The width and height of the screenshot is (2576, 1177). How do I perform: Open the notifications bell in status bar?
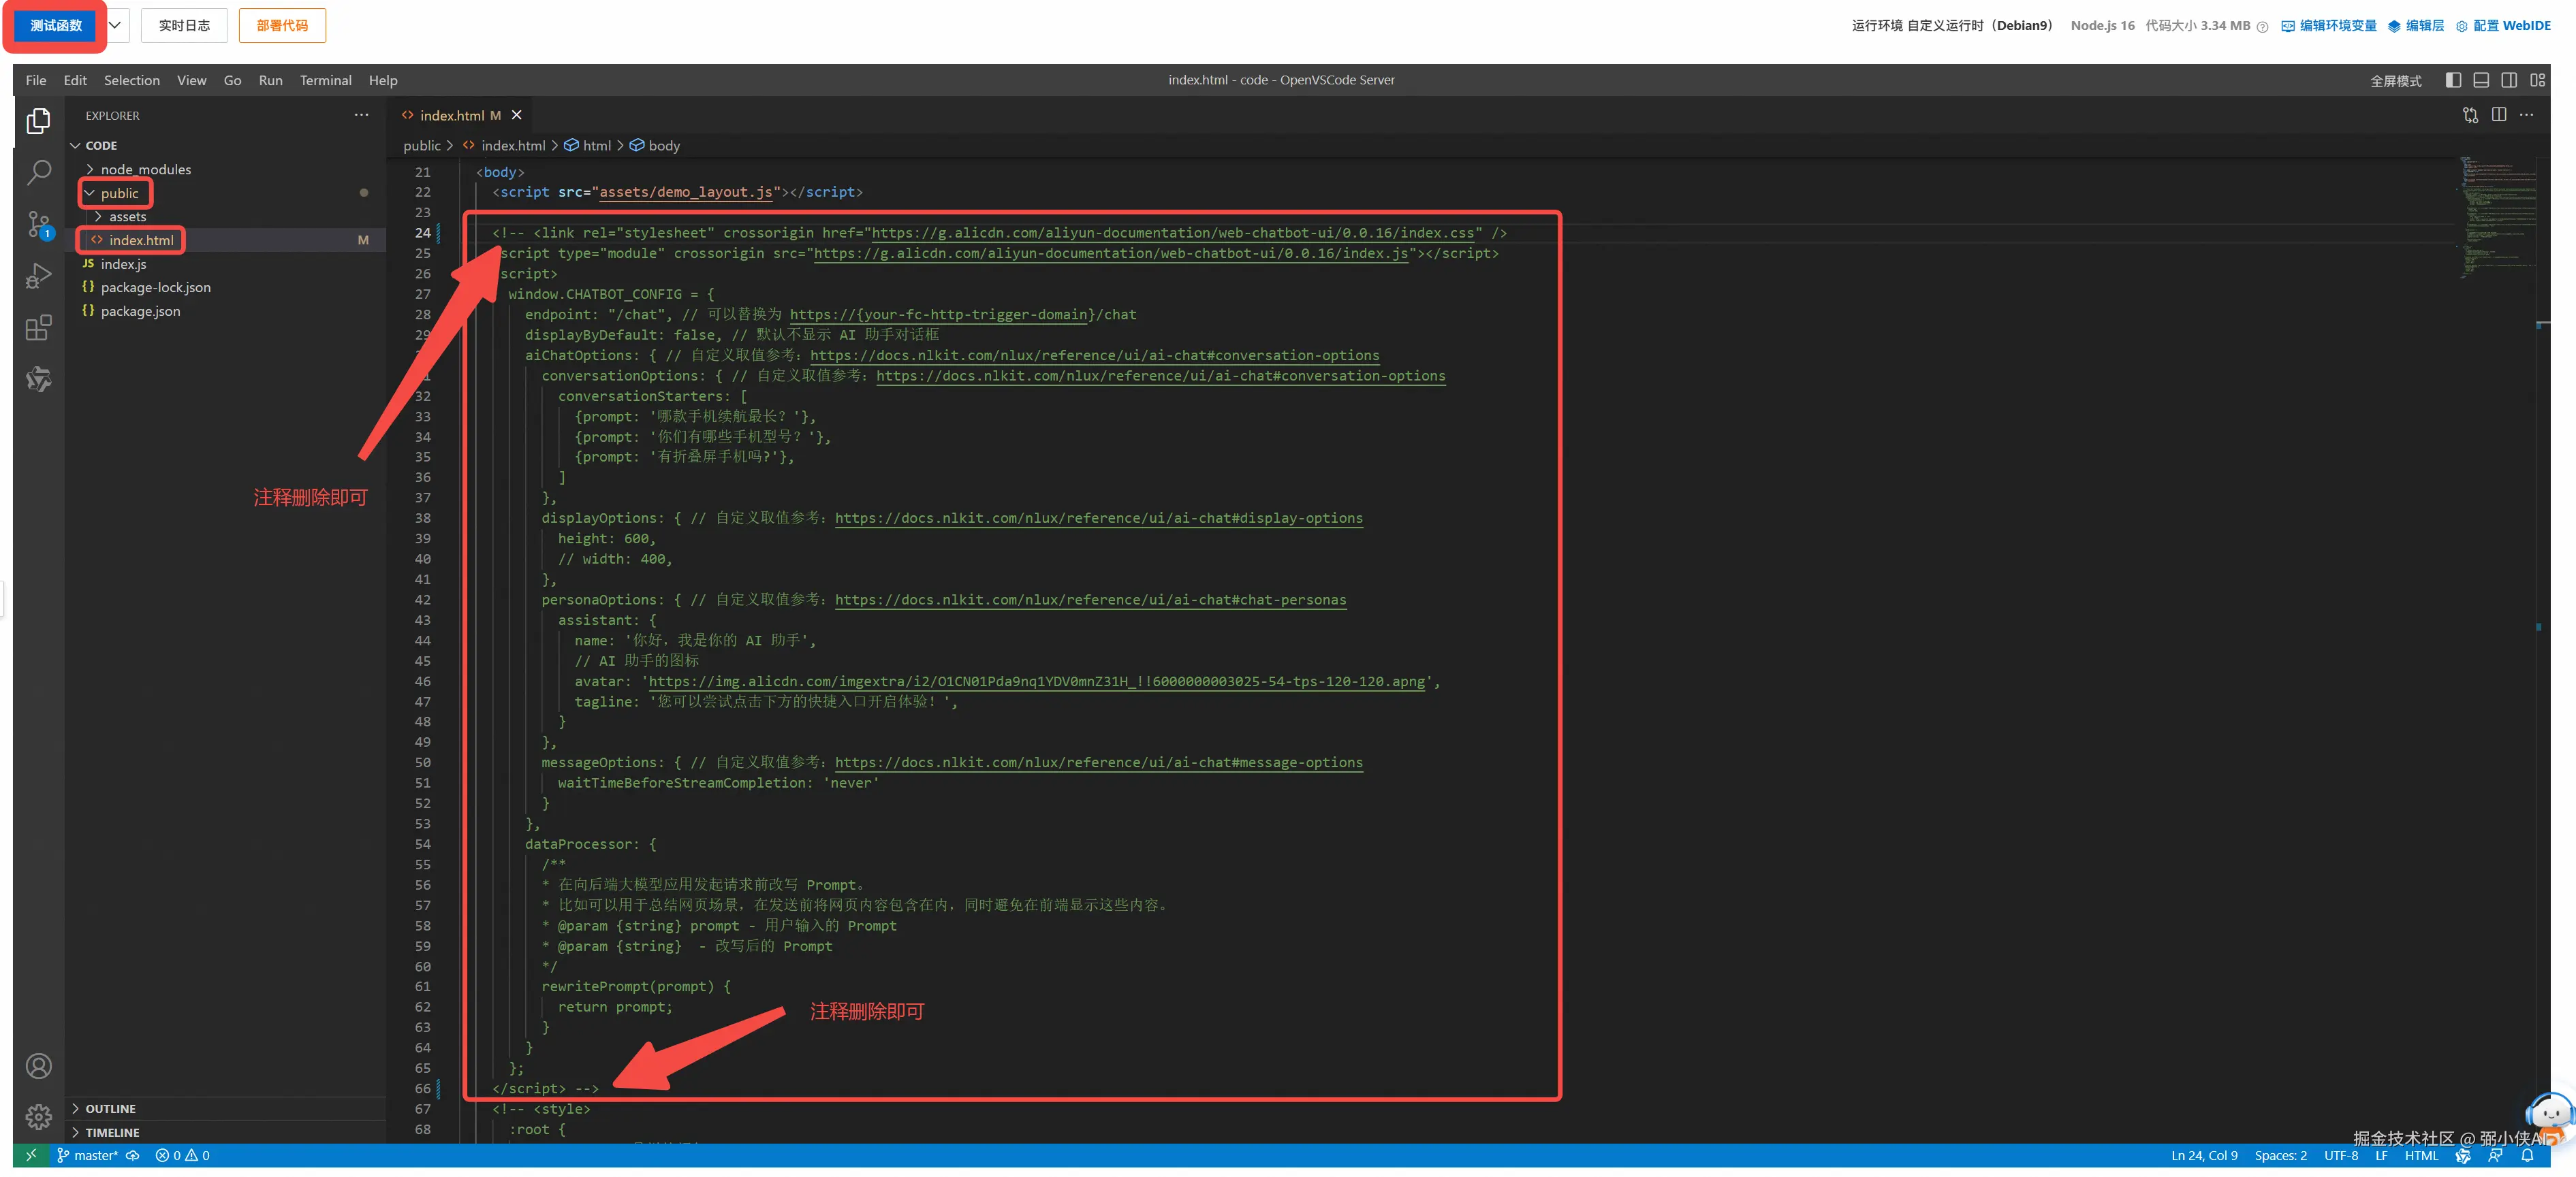2527,1155
